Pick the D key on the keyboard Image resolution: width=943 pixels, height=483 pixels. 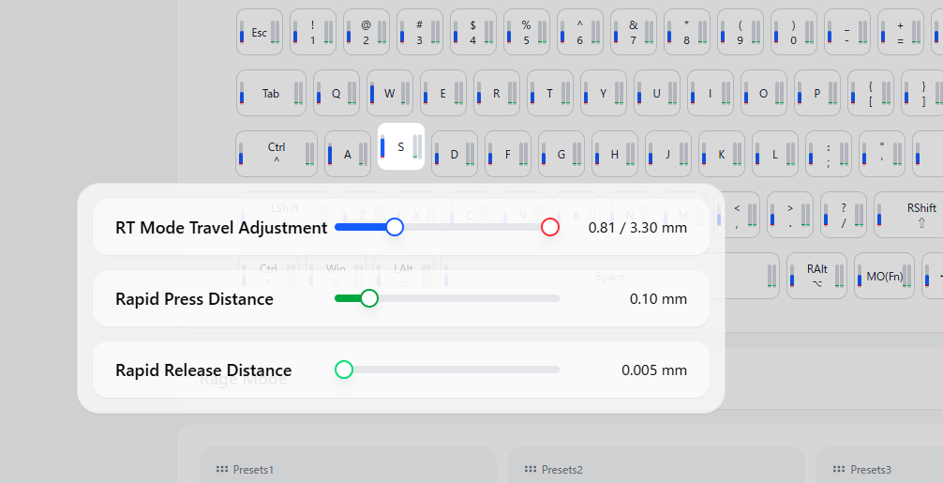click(x=455, y=154)
